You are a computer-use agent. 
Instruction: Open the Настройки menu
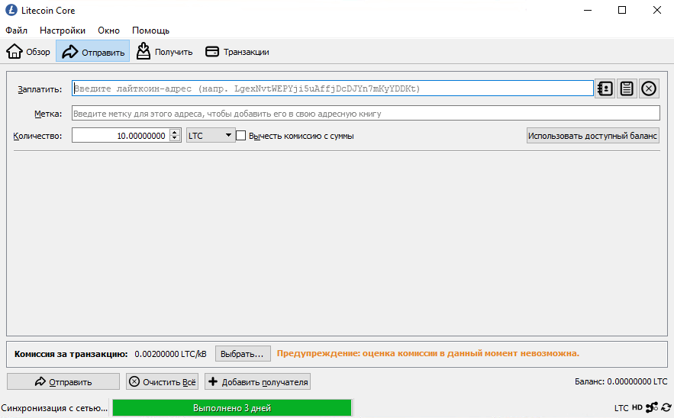click(x=63, y=31)
